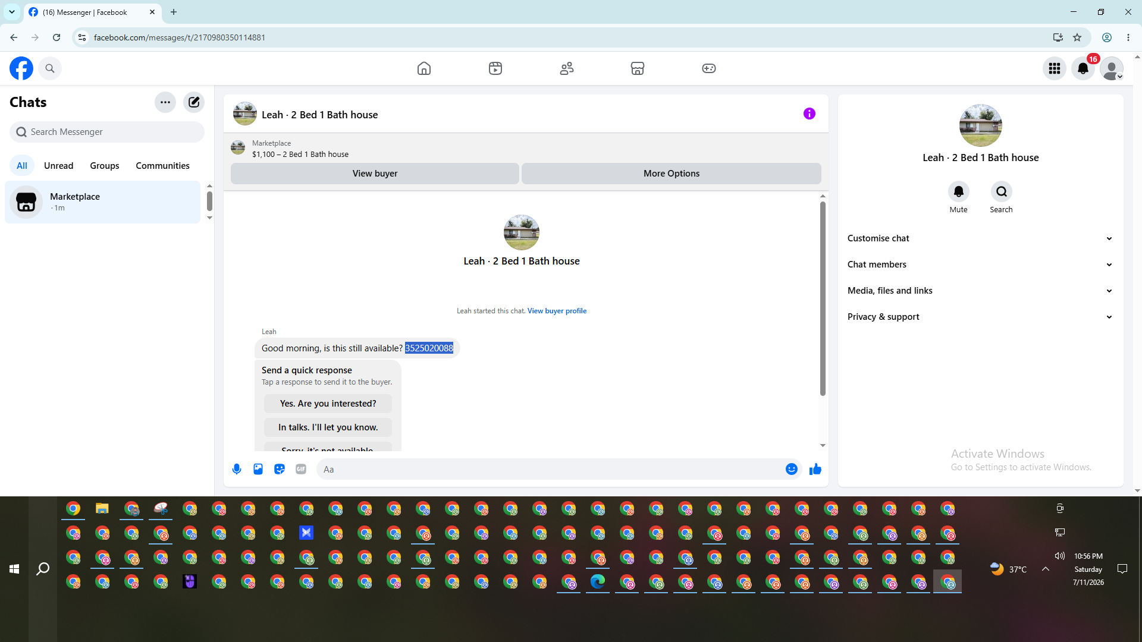Open the Chrome three-dot menu
Viewport: 1142px width, 642px height.
pyautogui.click(x=1128, y=37)
